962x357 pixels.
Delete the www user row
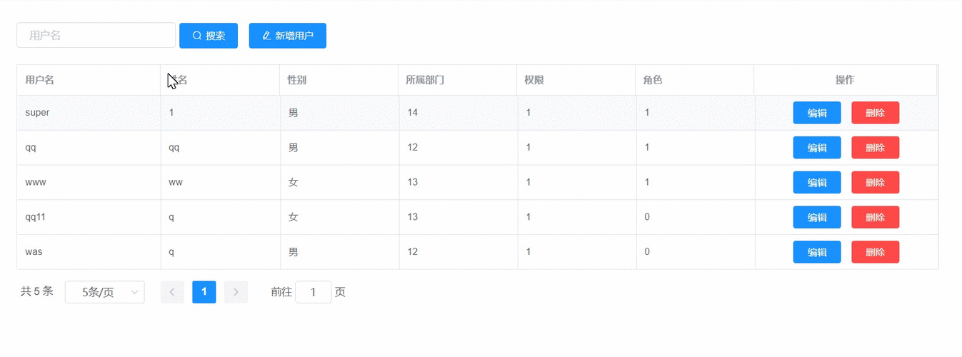875,182
